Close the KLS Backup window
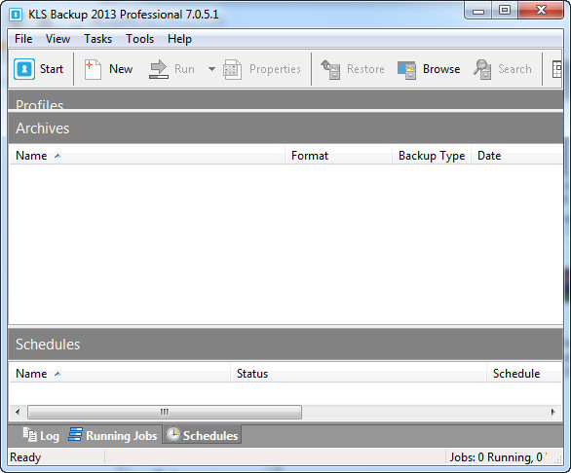This screenshot has height=473, width=571. pyautogui.click(x=541, y=11)
